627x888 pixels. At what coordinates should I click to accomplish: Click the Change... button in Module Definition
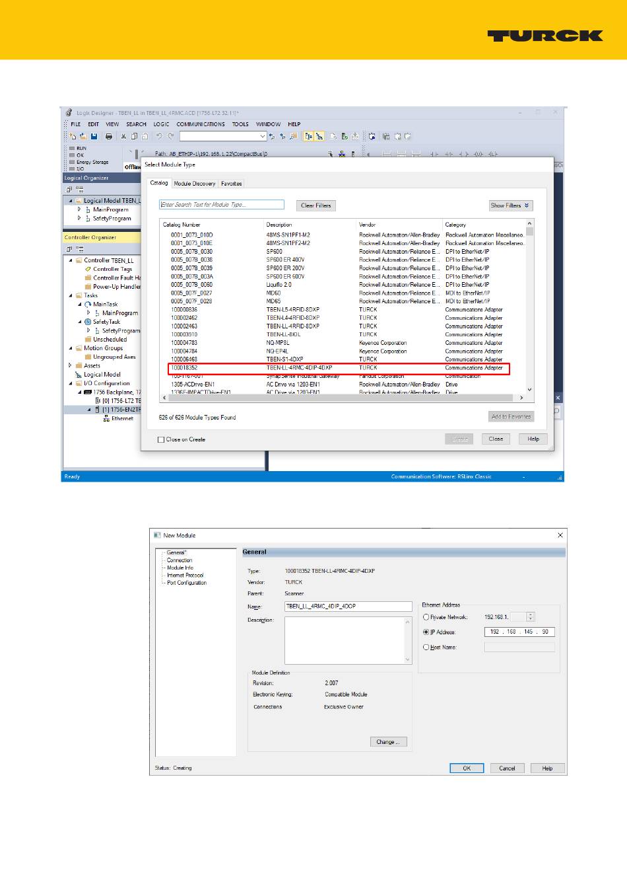click(x=388, y=742)
